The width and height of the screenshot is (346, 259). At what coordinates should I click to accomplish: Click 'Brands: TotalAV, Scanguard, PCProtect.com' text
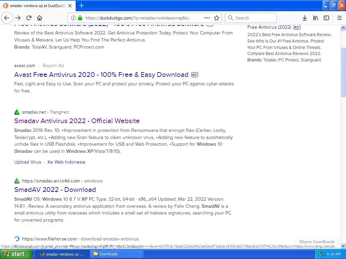click(x=59, y=47)
